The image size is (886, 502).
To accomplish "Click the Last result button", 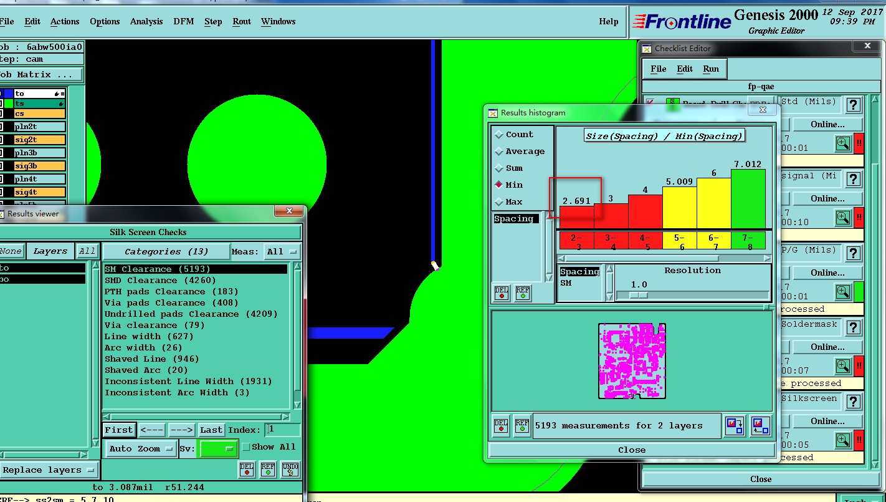I will click(211, 430).
